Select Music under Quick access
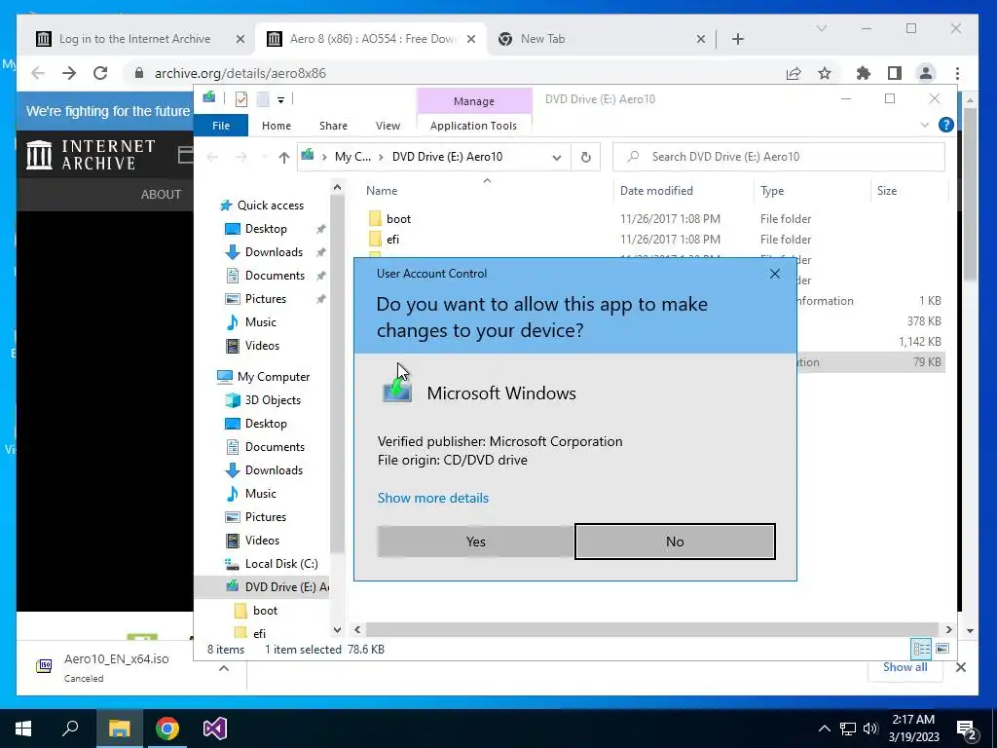This screenshot has height=748, width=997. tap(260, 322)
